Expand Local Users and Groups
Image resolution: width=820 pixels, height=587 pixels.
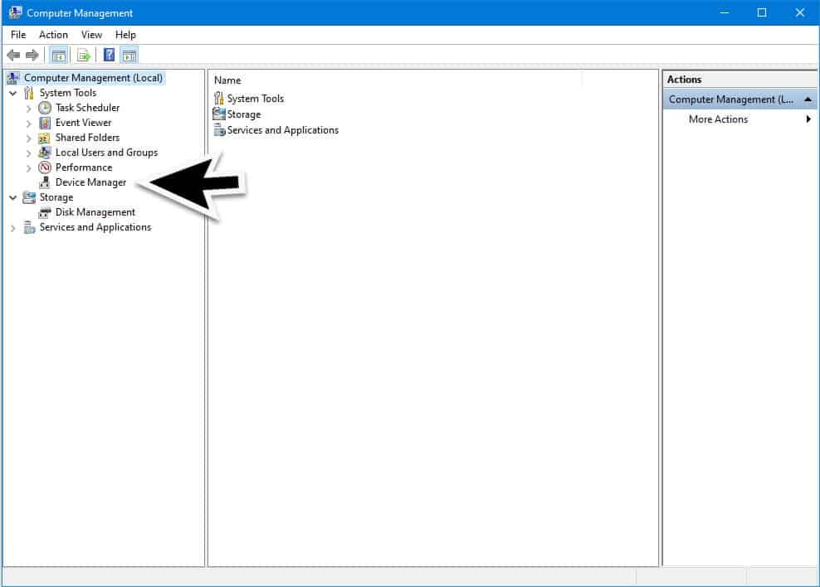[28, 153]
